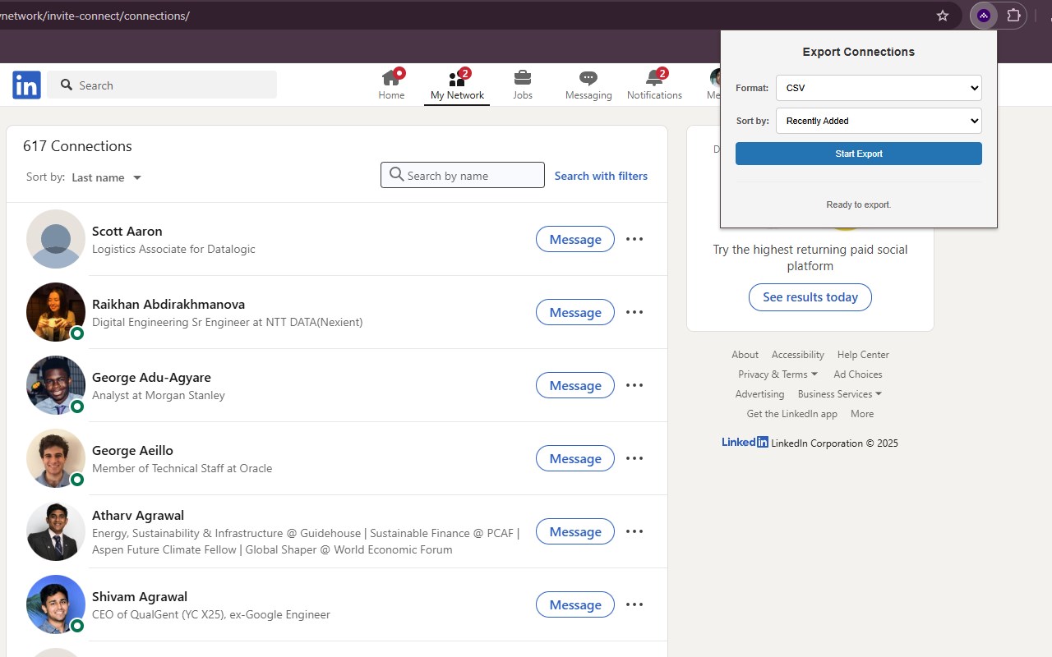The height and width of the screenshot is (657, 1052).
Task: Open more options for Scott Aaron
Action: pos(634,239)
